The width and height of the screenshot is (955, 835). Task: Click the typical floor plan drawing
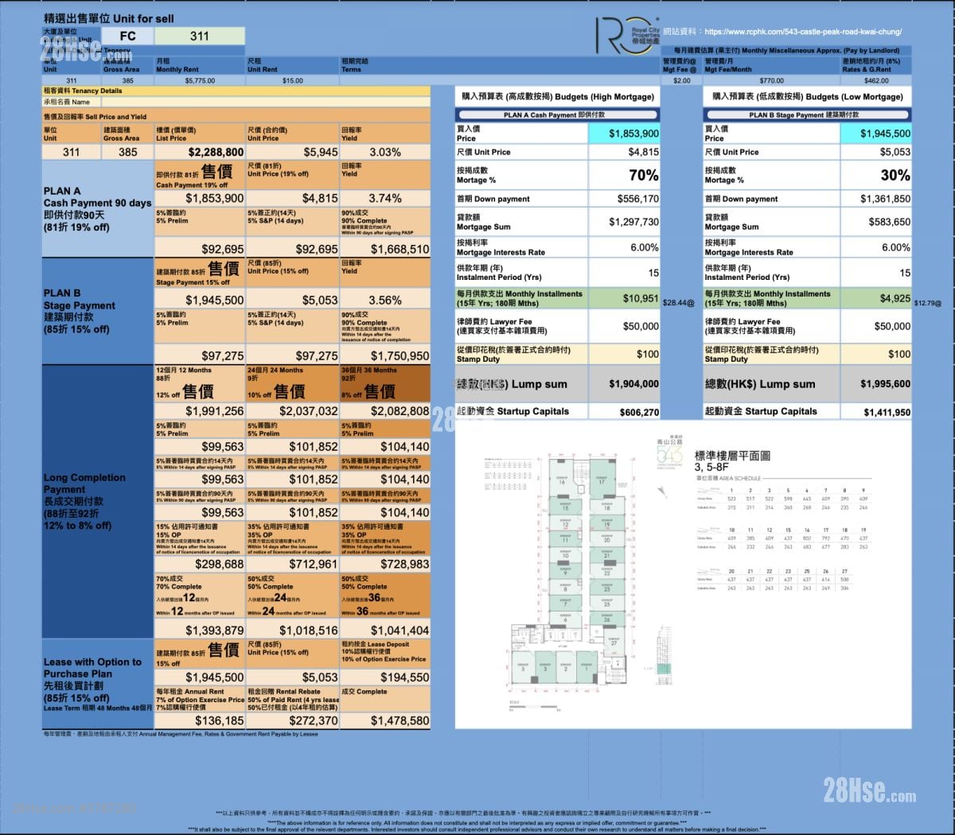[567, 581]
